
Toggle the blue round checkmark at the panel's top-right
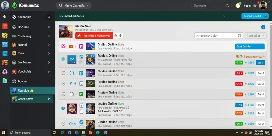[x=263, y=27]
